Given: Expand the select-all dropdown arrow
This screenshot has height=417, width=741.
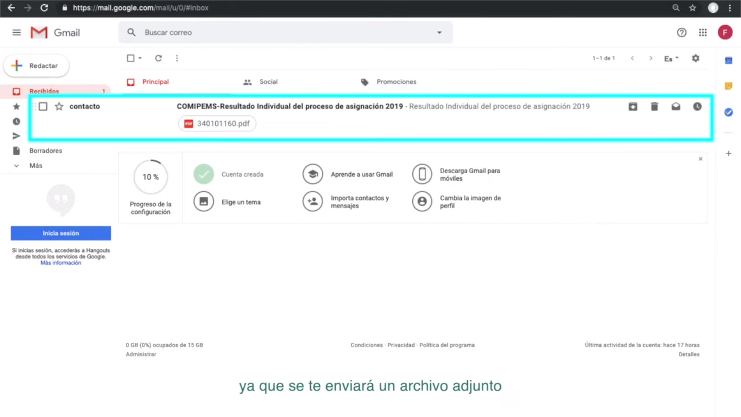Looking at the screenshot, I should (140, 58).
